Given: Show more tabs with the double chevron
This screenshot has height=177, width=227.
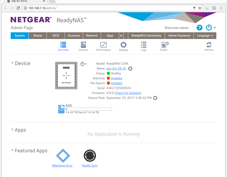Looking at the screenshot, I should [121, 36].
